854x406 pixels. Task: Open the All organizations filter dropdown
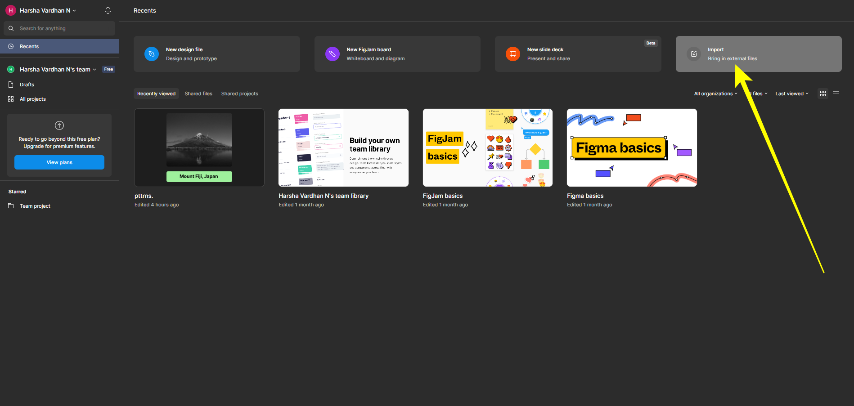click(715, 94)
